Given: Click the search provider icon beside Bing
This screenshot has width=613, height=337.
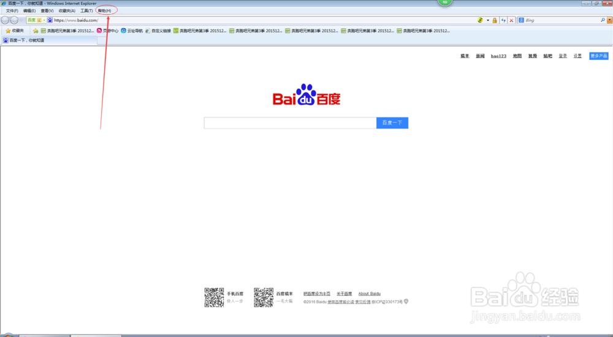Looking at the screenshot, I should 521,20.
